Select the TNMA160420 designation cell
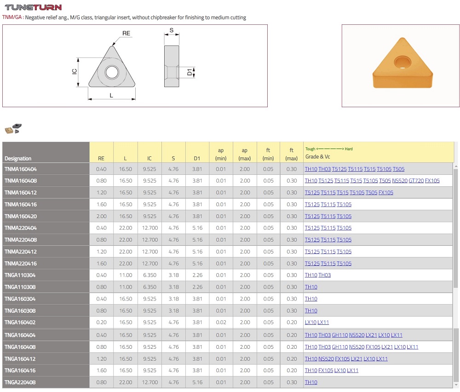This screenshot has height=392, width=460. point(46,216)
